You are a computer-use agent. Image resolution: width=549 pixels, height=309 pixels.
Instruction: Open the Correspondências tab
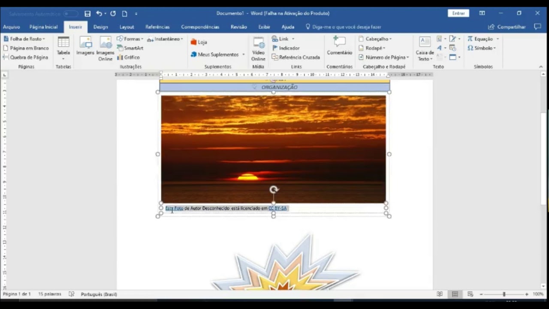click(x=200, y=27)
